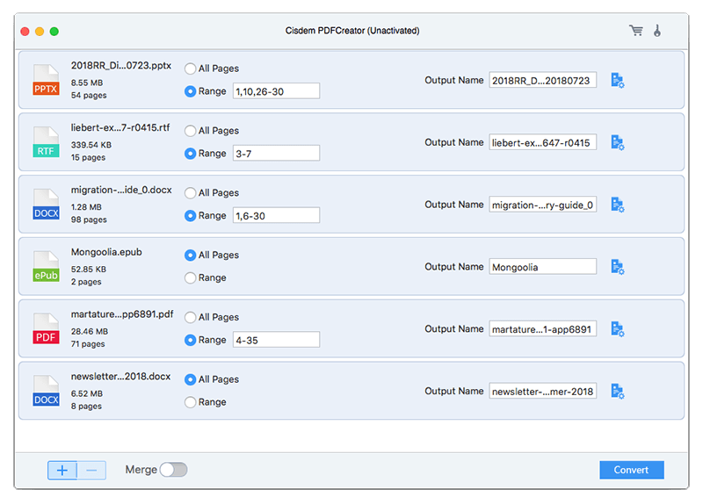Click the newsletter DOCX file icon

point(46,391)
